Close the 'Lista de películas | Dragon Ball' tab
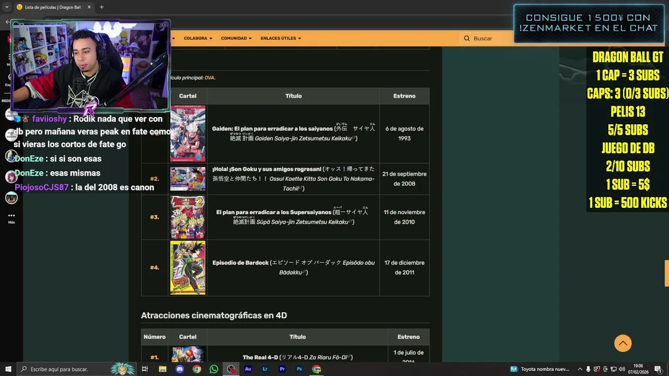 [x=89, y=7]
